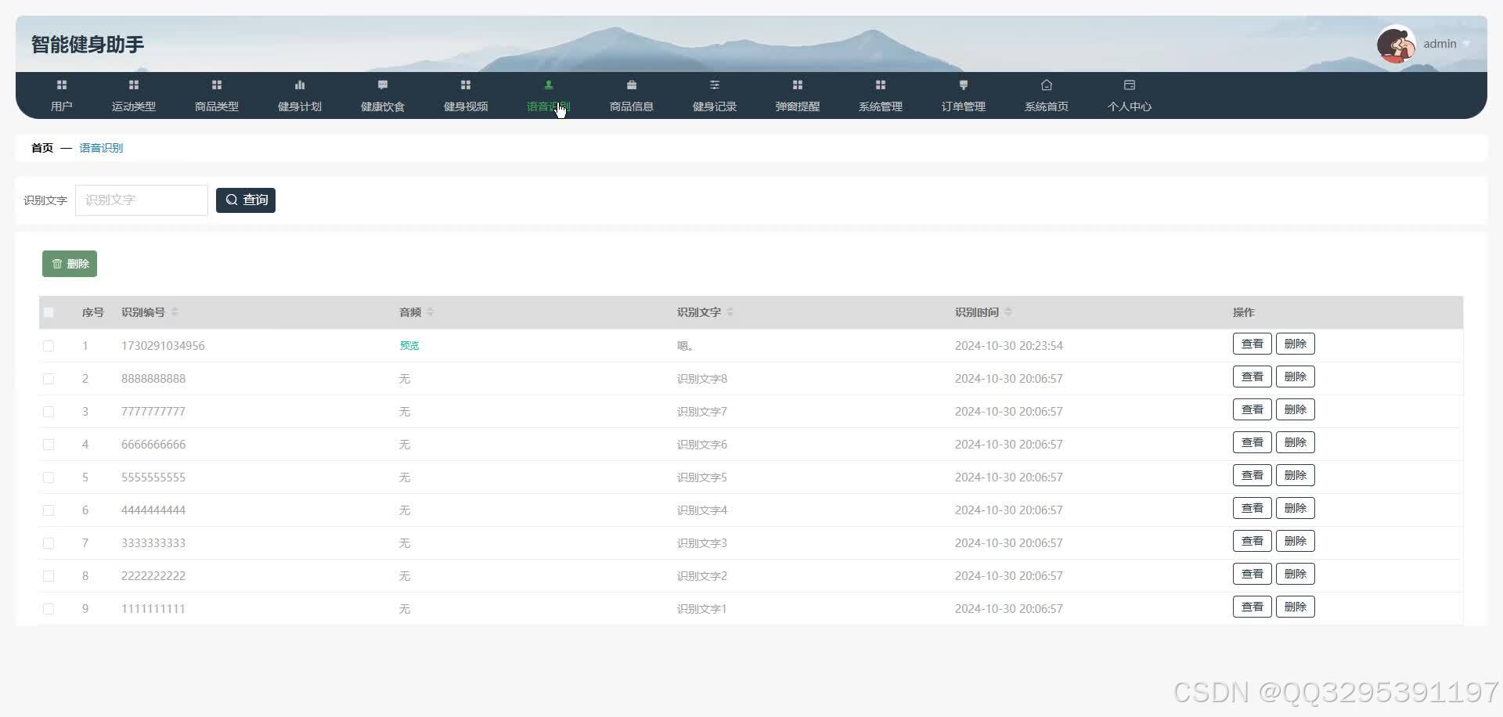This screenshot has height=717, width=1503.
Task: Click 删除 for row 8888888888
Action: click(x=1296, y=377)
